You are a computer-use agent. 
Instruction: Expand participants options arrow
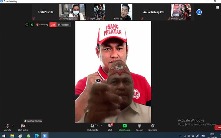tap(101, 126)
